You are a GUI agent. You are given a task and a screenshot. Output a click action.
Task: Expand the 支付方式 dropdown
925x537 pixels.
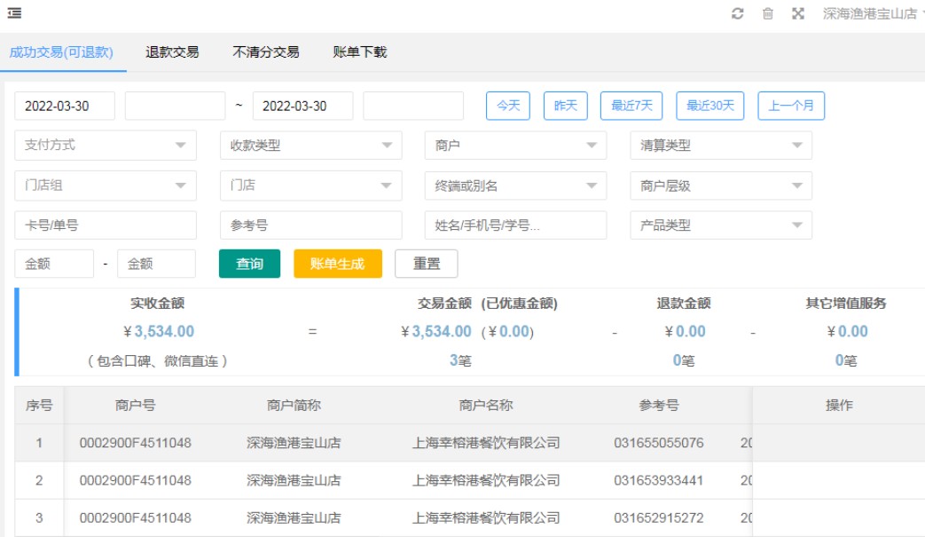pyautogui.click(x=106, y=146)
